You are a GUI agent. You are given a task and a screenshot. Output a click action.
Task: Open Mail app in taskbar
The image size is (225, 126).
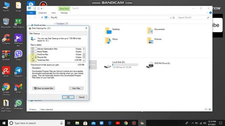pyautogui.click(x=94, y=123)
